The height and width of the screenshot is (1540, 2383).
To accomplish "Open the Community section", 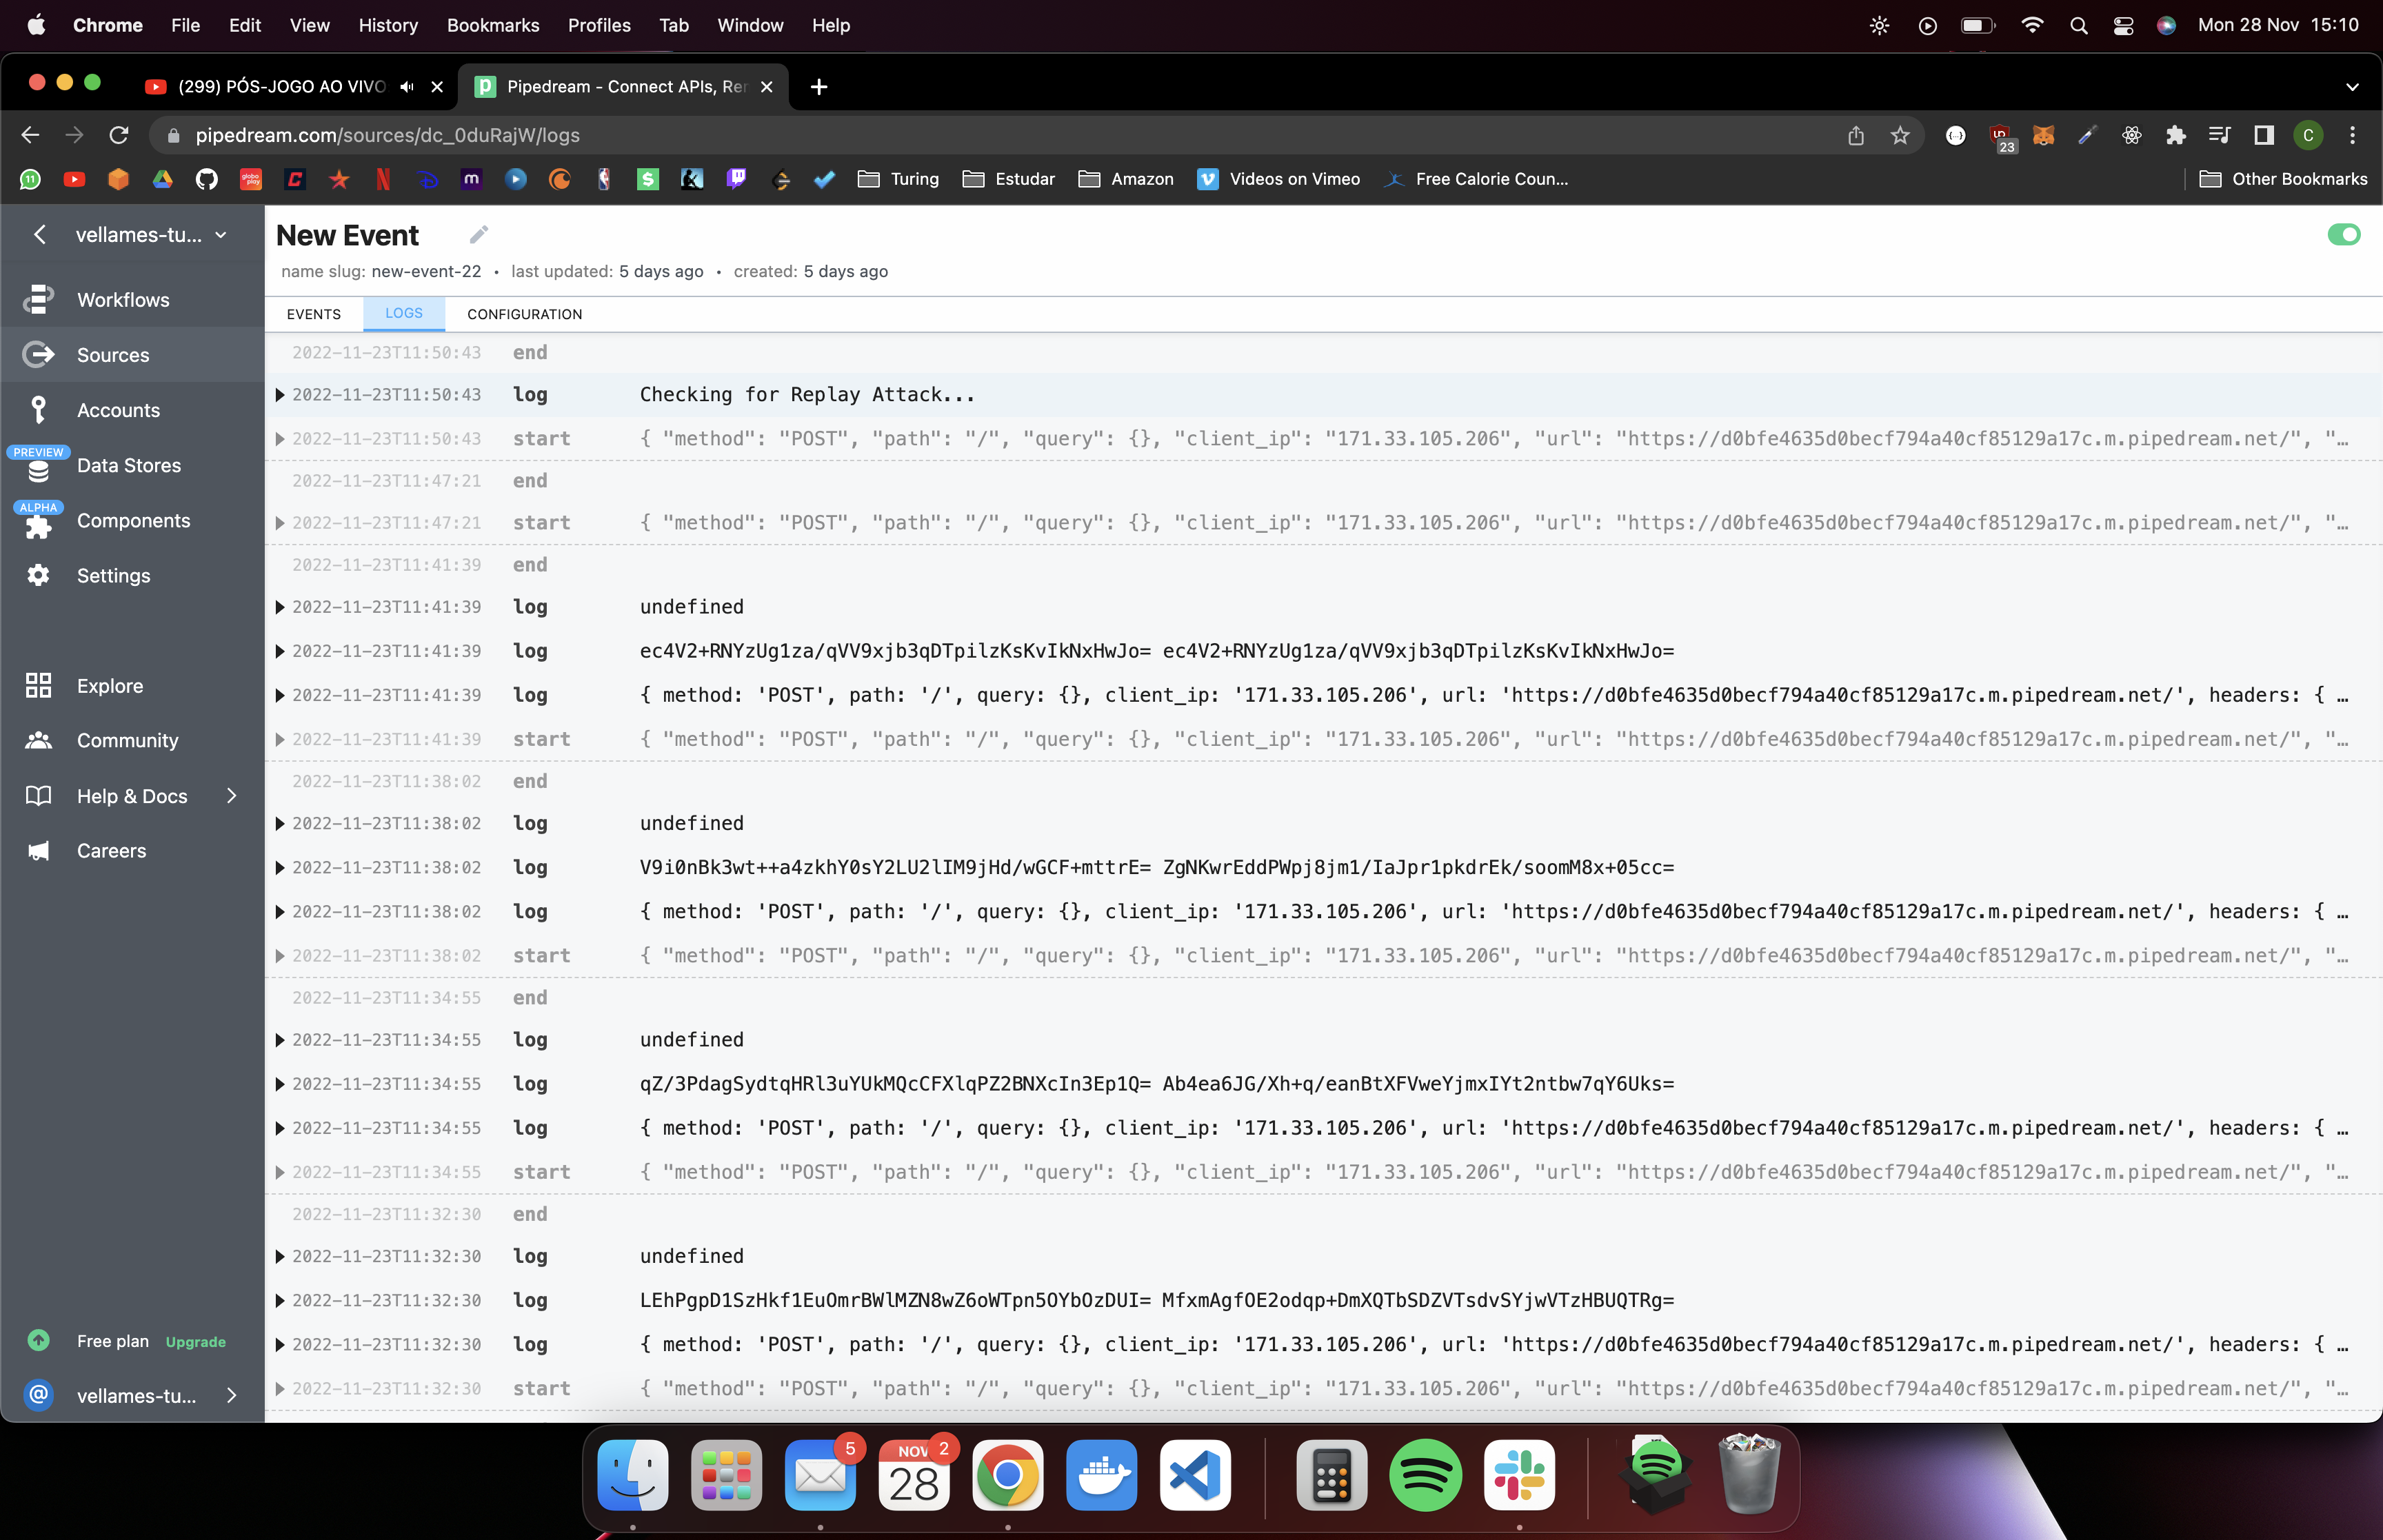I will (126, 740).
